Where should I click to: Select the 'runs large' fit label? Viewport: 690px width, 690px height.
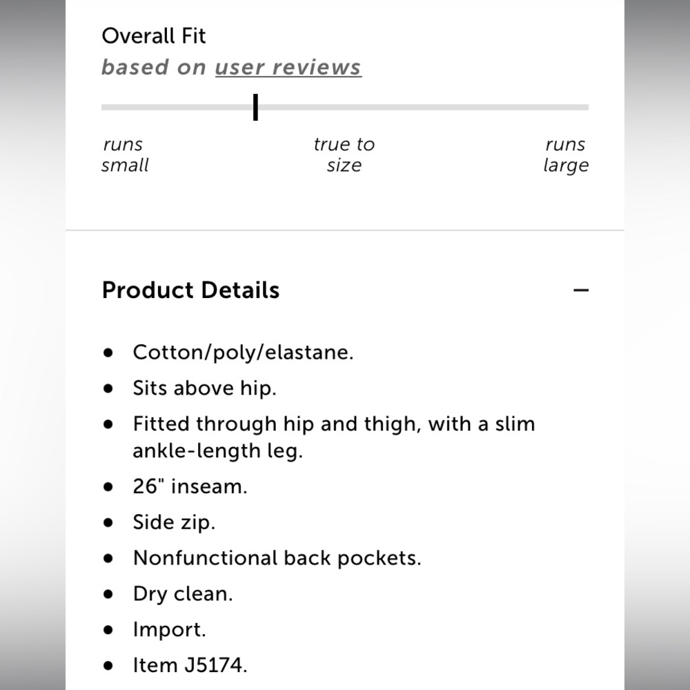coord(566,155)
